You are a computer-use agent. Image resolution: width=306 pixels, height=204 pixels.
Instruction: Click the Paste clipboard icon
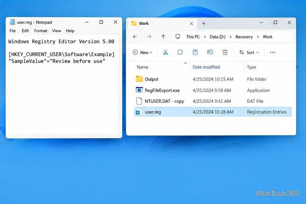point(195,52)
